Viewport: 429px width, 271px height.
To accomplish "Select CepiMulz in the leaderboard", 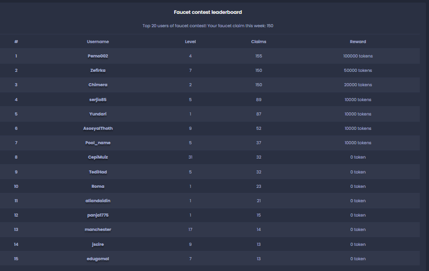I will coord(98,157).
